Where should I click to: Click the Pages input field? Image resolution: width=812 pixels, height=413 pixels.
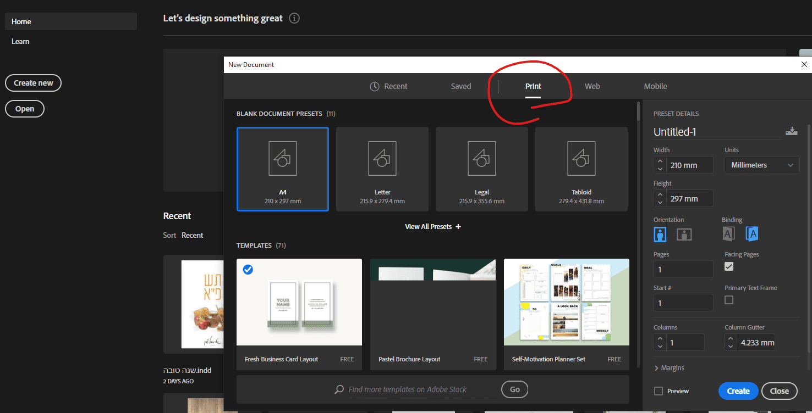click(683, 270)
